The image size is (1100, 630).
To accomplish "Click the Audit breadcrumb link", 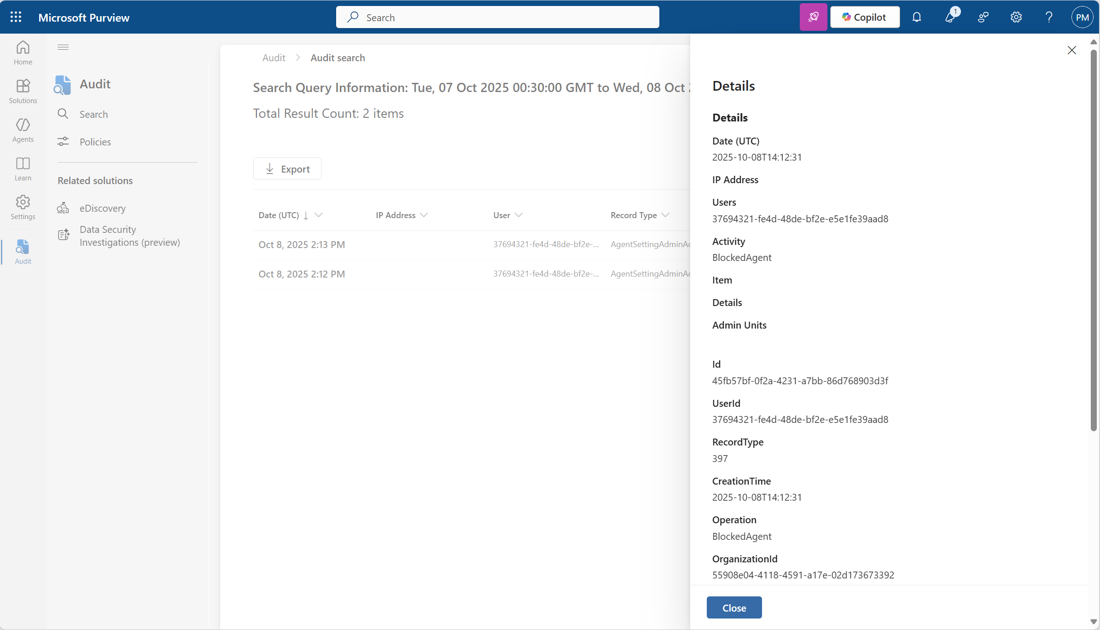I will 274,58.
